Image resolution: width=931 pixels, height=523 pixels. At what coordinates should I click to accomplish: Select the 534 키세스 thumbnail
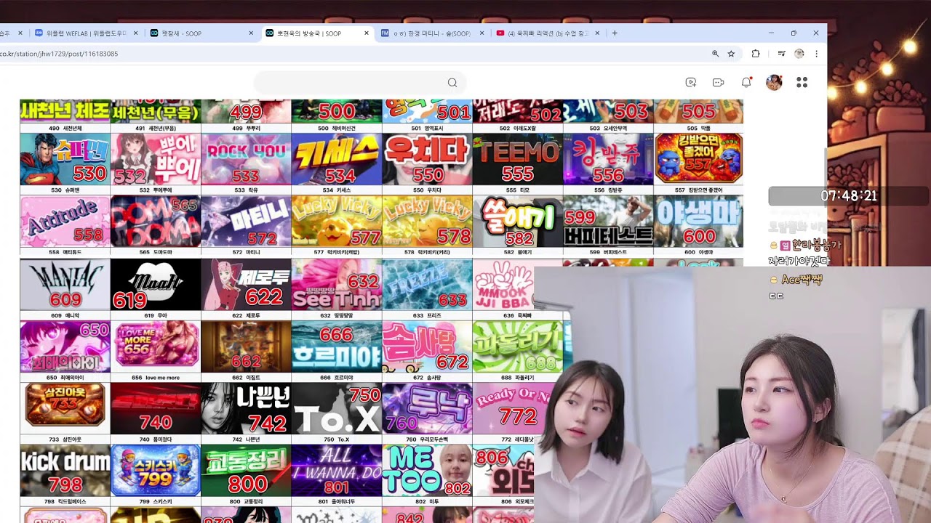coord(336,158)
